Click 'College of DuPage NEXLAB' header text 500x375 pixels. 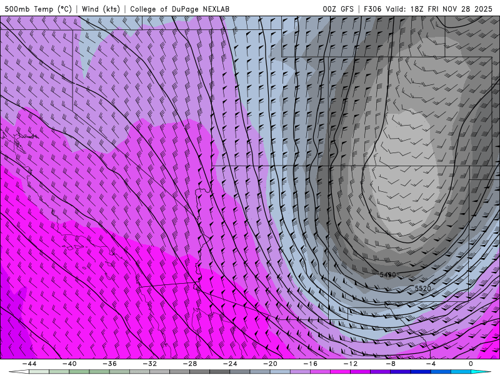(x=179, y=9)
